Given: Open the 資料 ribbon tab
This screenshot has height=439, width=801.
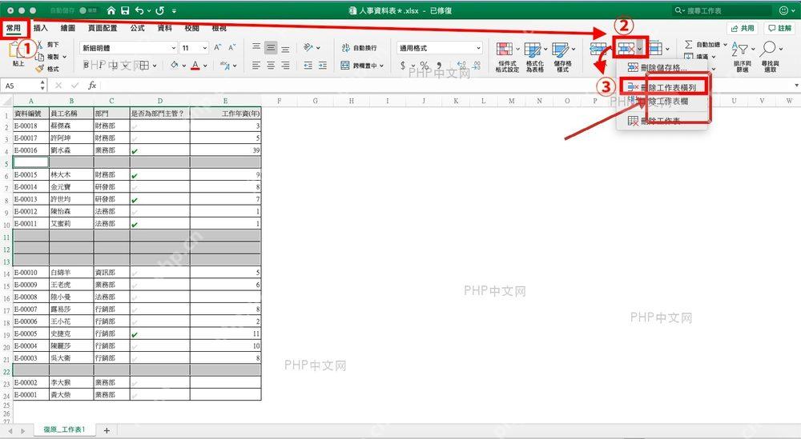Looking at the screenshot, I should (164, 28).
